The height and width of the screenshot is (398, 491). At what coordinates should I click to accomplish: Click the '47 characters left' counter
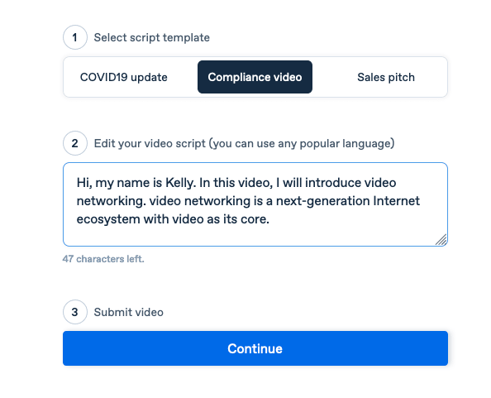103,259
